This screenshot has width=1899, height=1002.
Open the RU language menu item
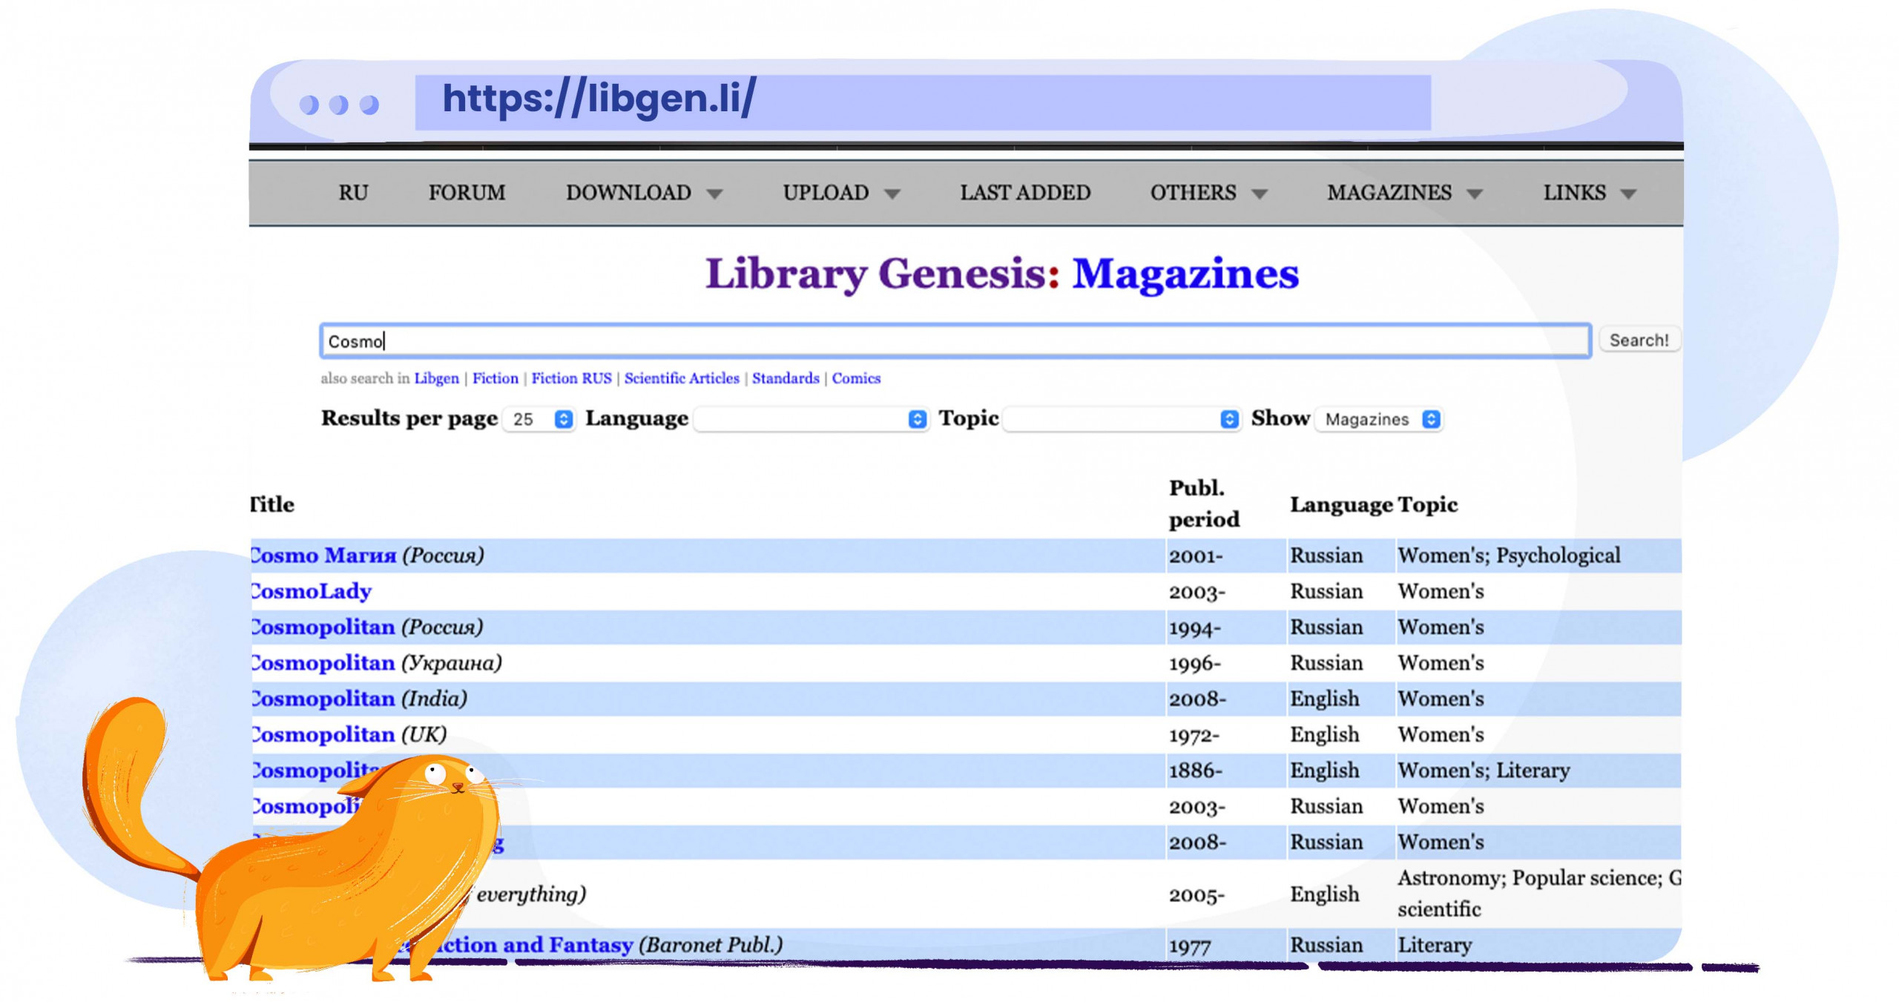click(x=353, y=193)
